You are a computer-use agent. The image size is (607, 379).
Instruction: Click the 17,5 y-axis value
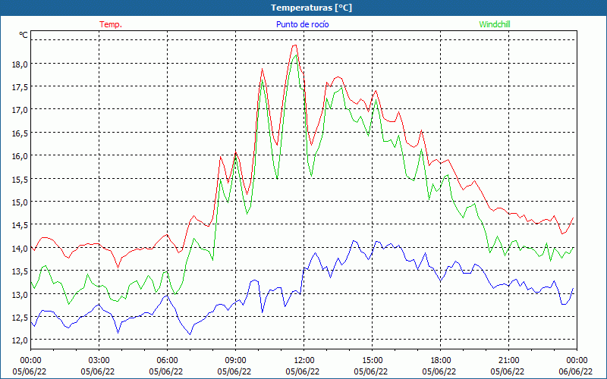point(20,87)
